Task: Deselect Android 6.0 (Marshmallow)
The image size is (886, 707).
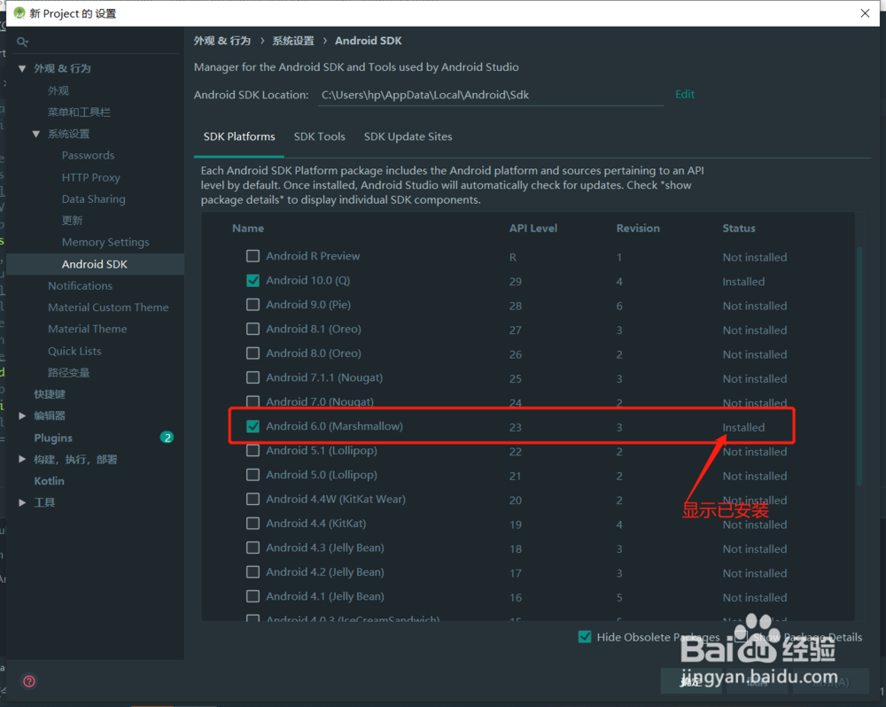Action: click(x=253, y=425)
